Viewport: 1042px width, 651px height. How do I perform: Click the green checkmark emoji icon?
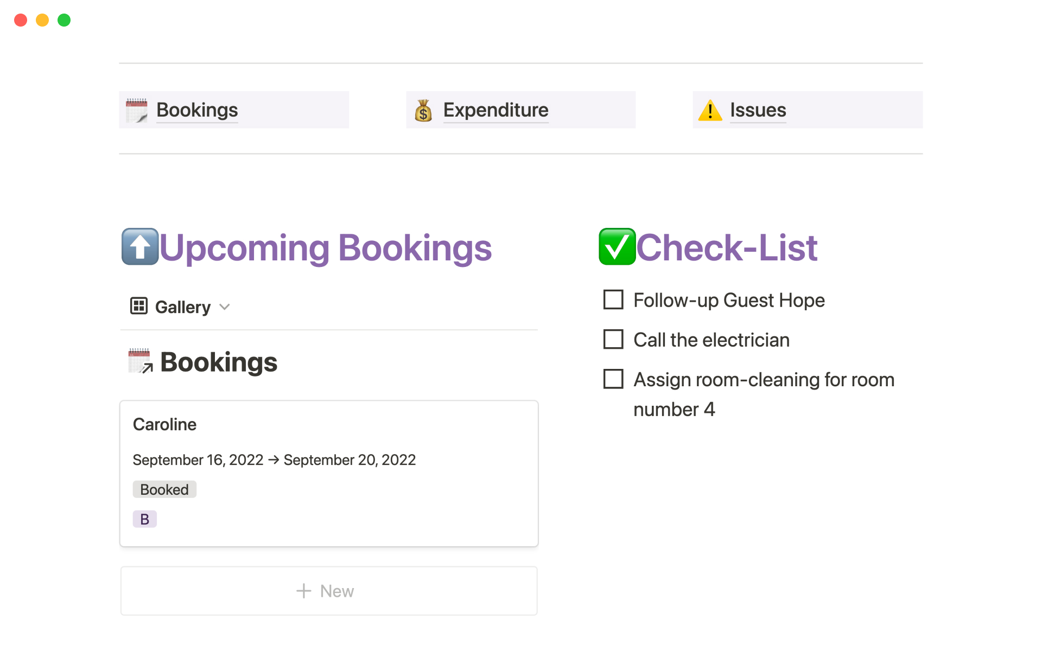[617, 247]
